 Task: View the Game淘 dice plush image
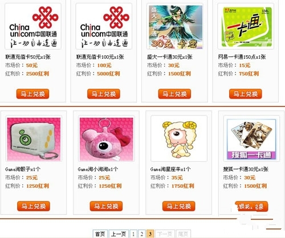pyautogui.click(x=34, y=139)
